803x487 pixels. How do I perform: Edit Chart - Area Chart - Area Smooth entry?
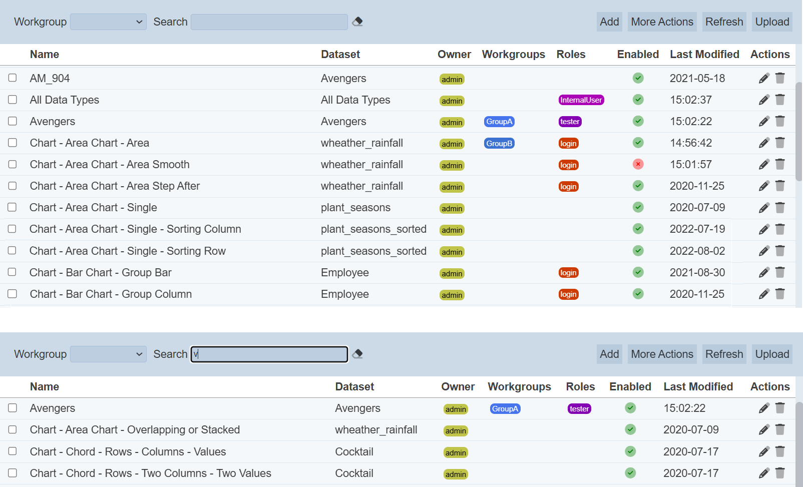click(x=763, y=164)
